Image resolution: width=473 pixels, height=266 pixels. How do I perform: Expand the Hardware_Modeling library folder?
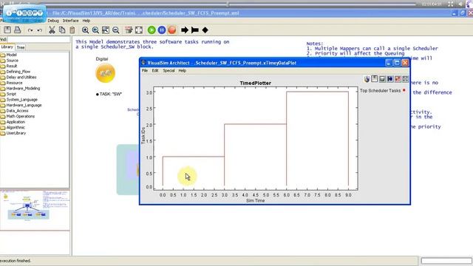coord(23,89)
